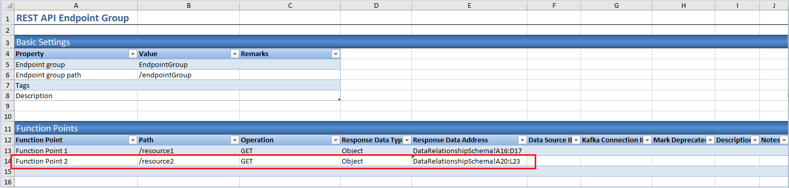
Task: Click the Basic Settings section header
Action: tap(401, 42)
